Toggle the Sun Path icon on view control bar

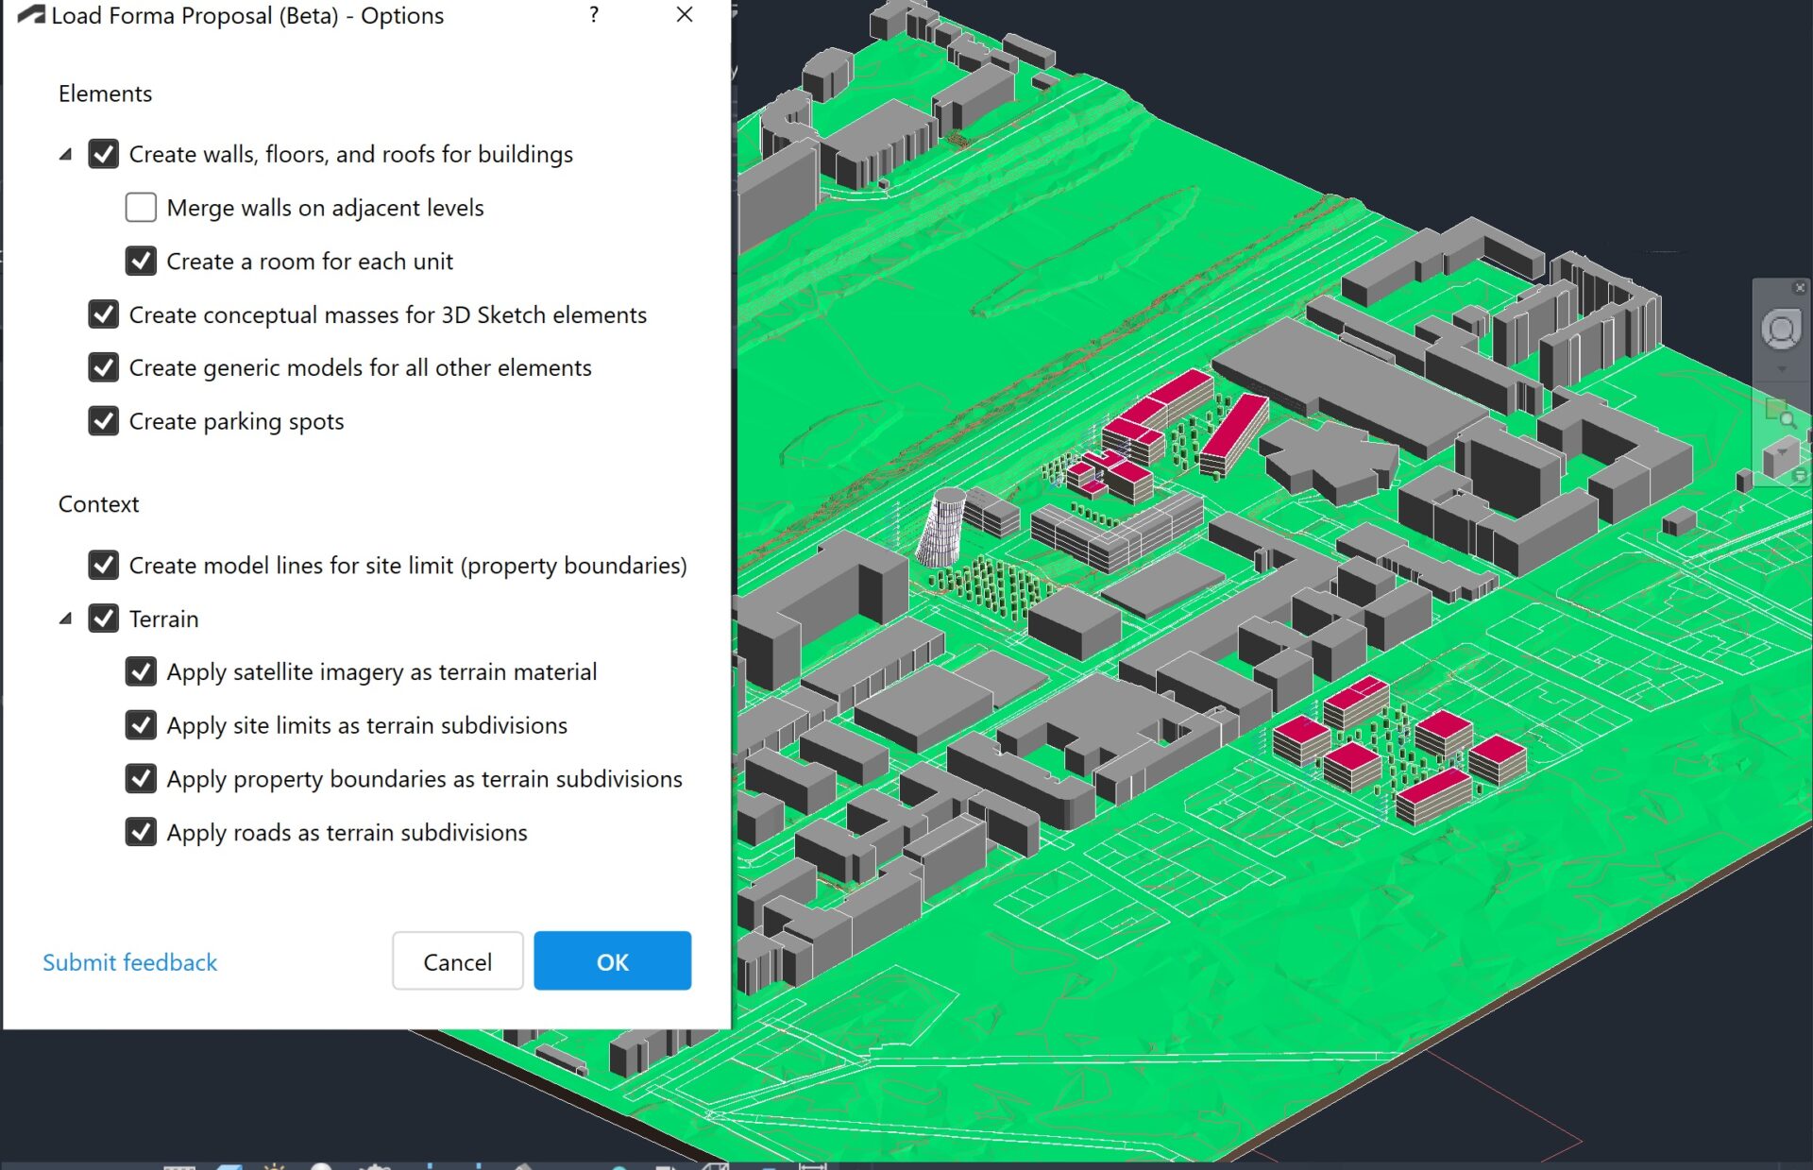275,1166
